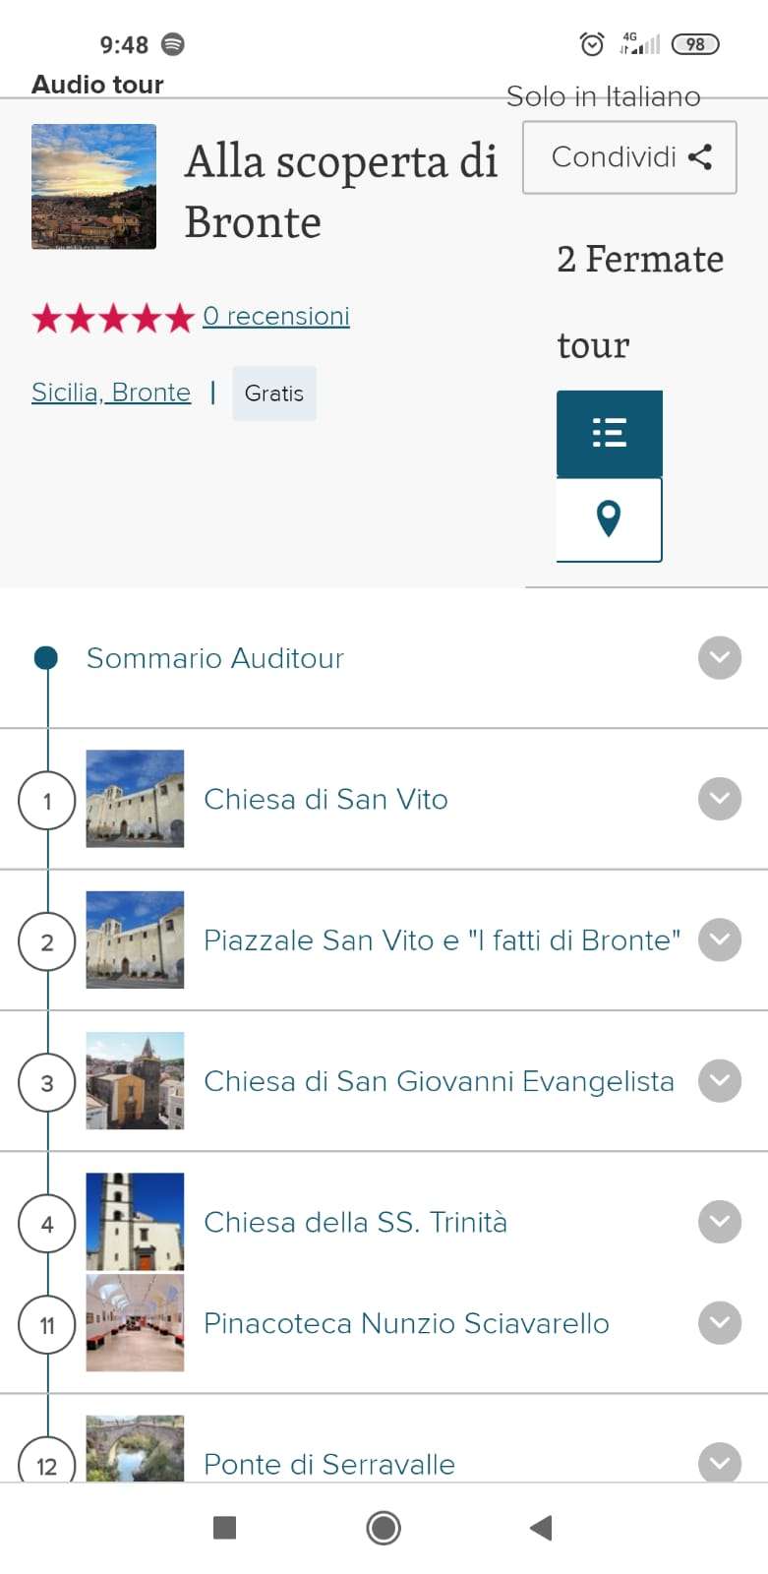Open the 0 recensioni reviews link
Image resolution: width=768 pixels, height=1574 pixels.
pos(276,316)
